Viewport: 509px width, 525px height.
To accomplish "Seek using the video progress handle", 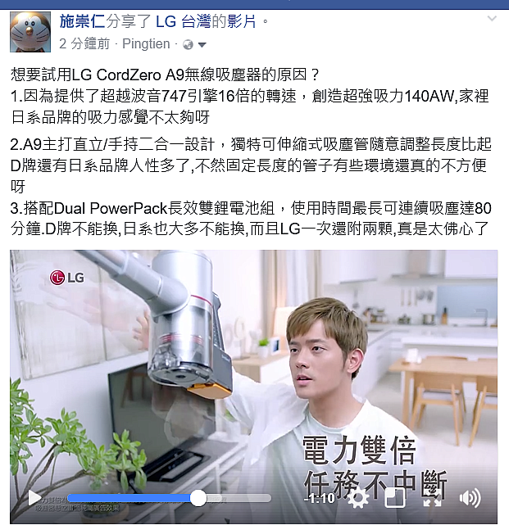I will point(198,498).
